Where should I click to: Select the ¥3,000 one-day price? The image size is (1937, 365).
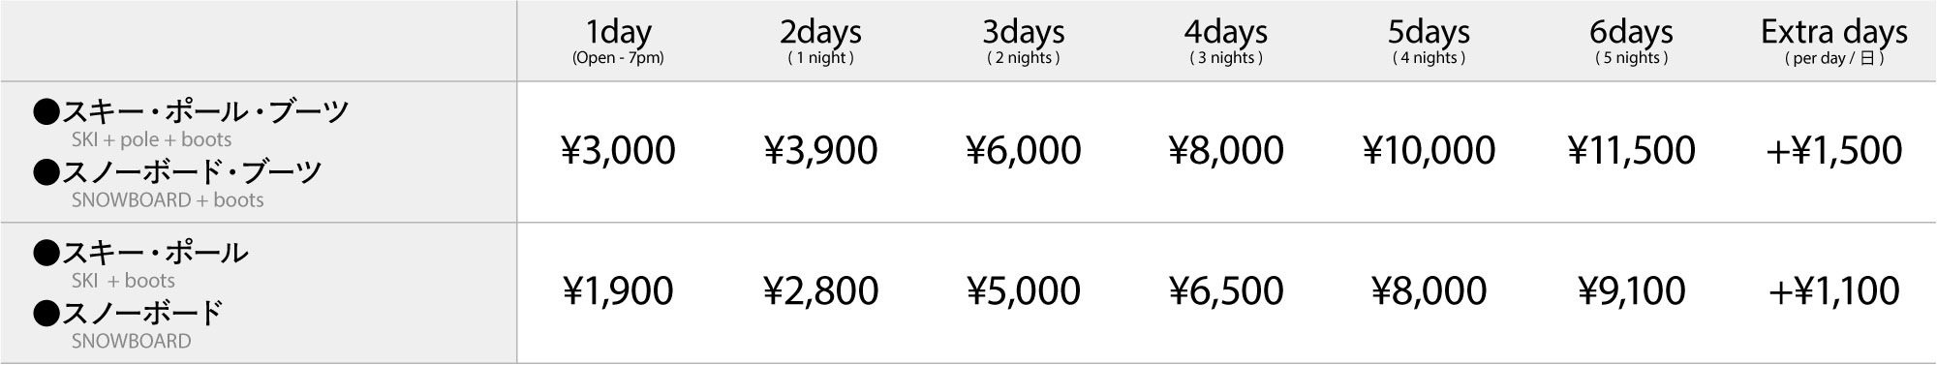tap(618, 150)
